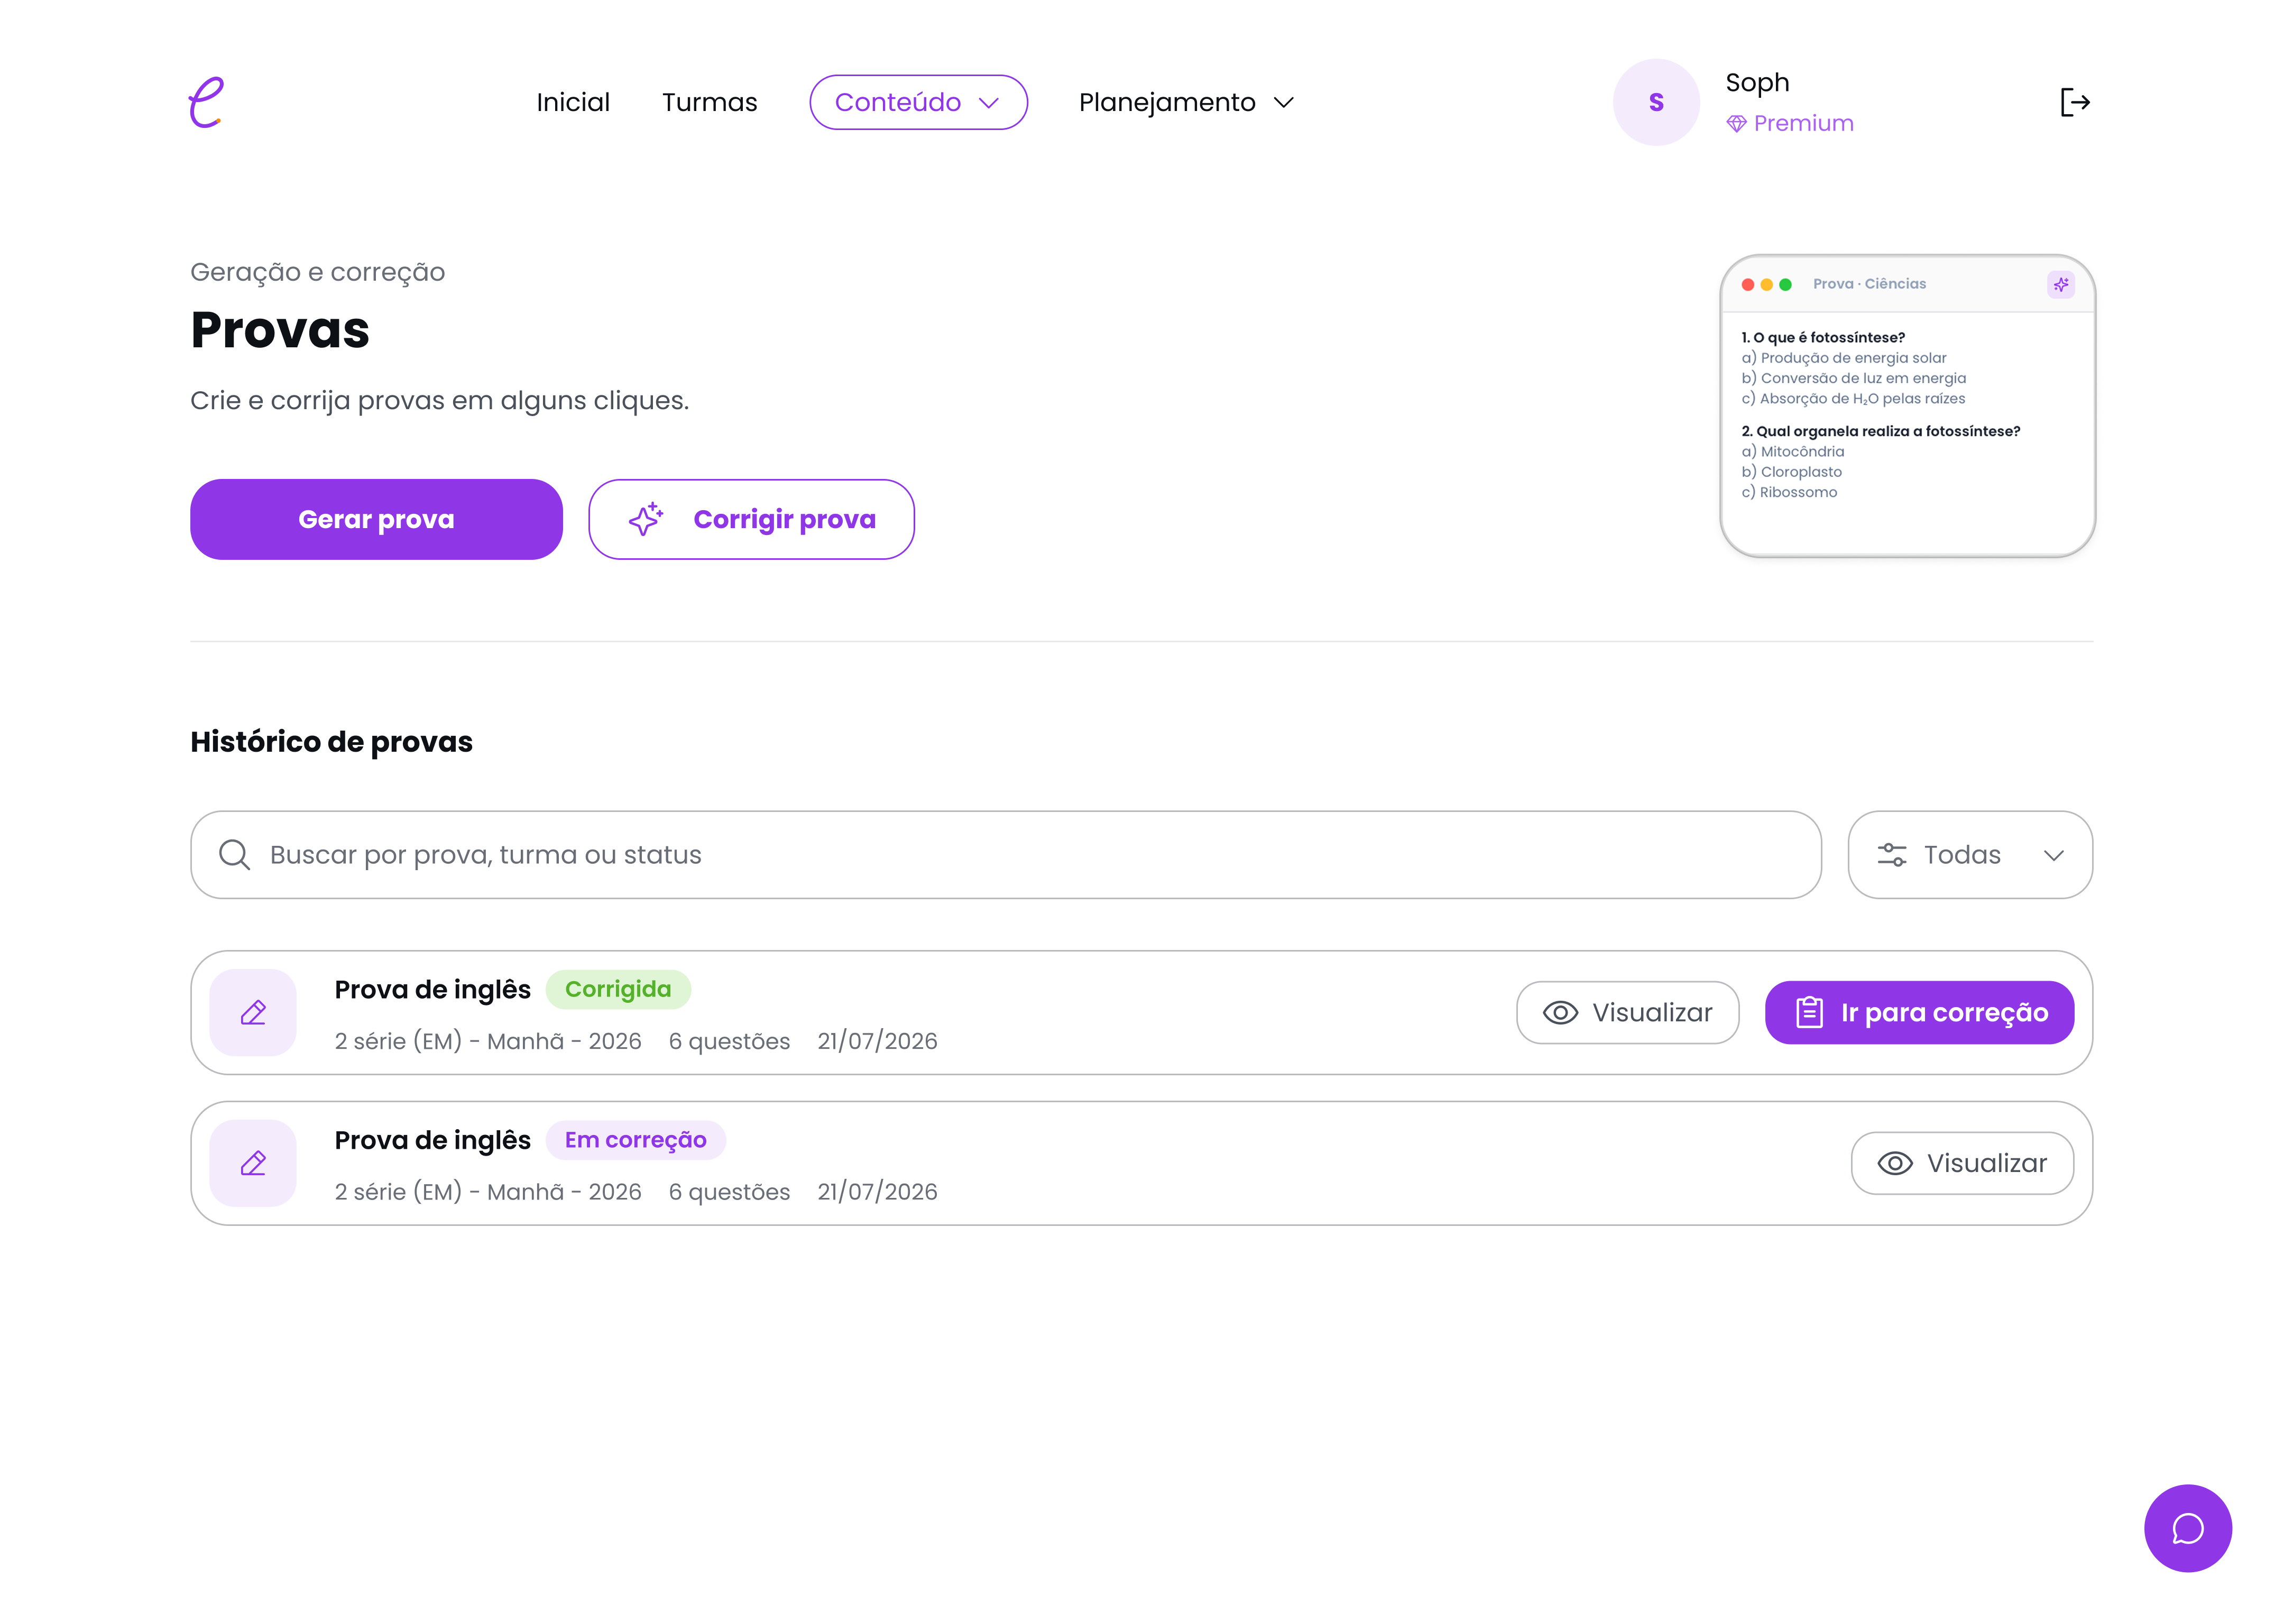This screenshot has width=2284, height=1624.
Task: Go to the Inicial page
Action: click(573, 102)
